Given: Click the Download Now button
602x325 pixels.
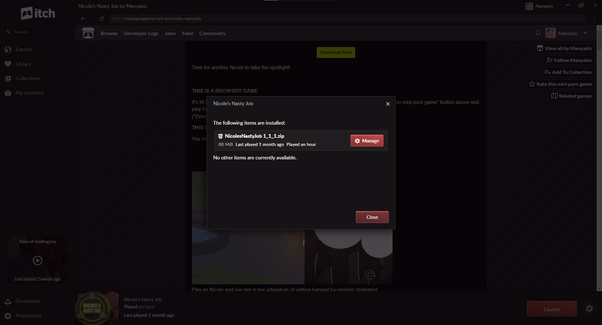Looking at the screenshot, I should coord(336,52).
